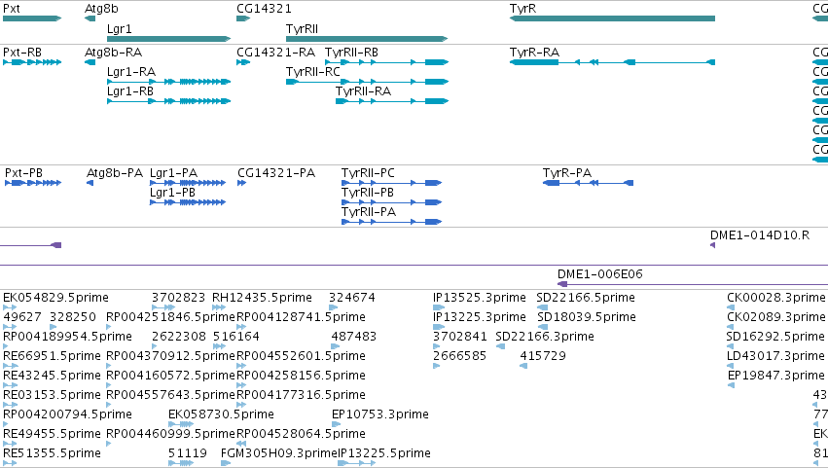Select the LD43017.3prime EST label
The width and height of the screenshot is (828, 468).
tap(775, 356)
